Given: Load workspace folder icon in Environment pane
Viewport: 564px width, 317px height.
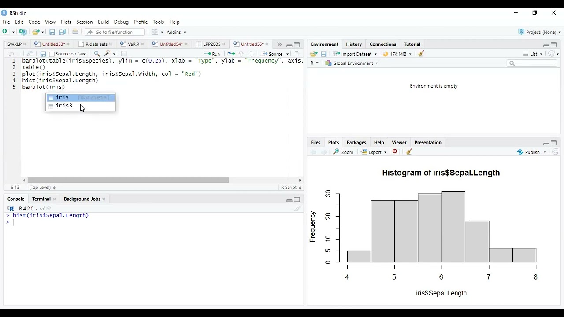Looking at the screenshot, I should 314,54.
